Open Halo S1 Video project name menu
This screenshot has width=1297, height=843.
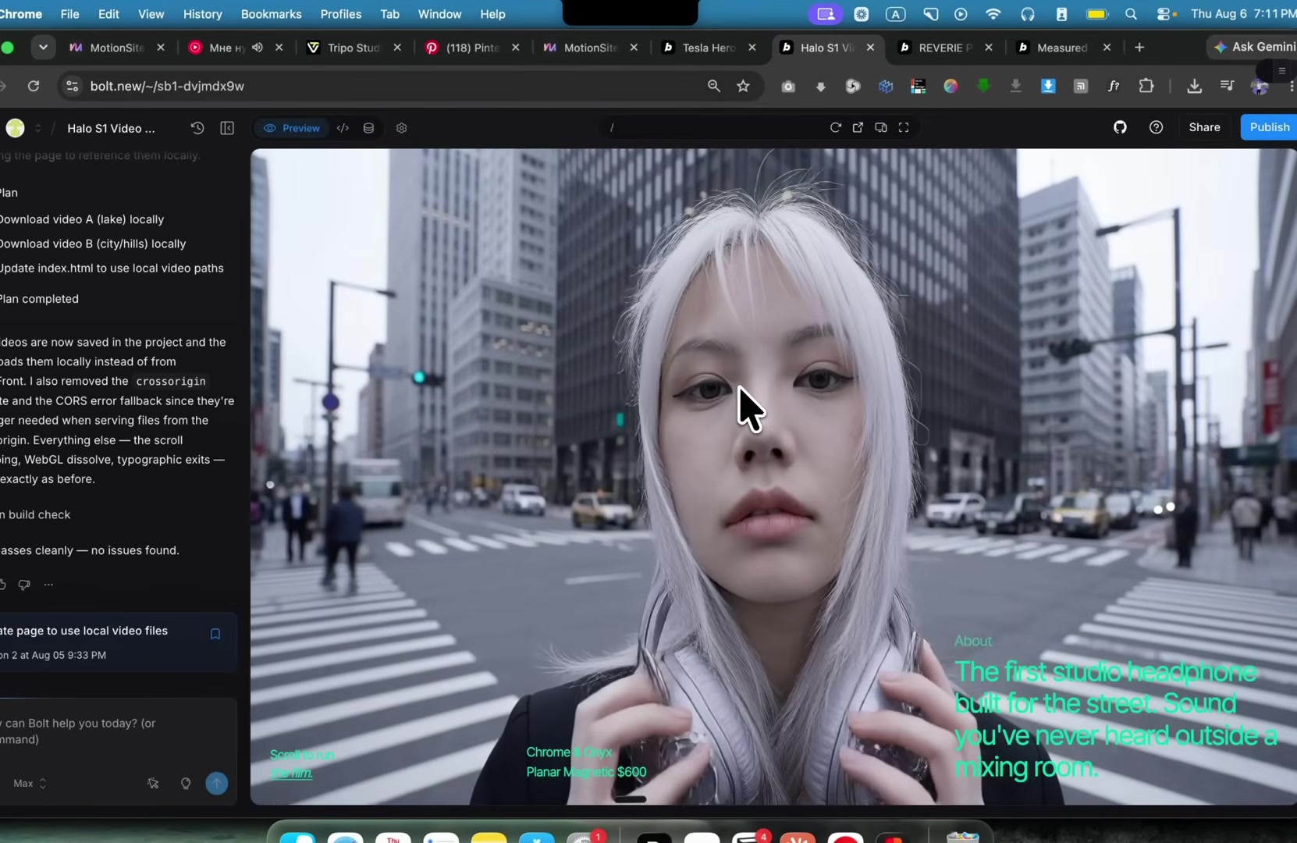pos(111,128)
